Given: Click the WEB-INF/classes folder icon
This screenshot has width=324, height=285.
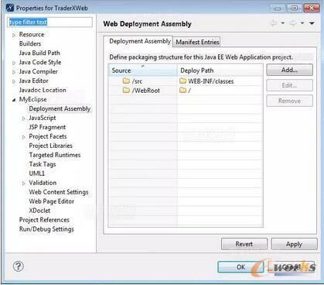Looking at the screenshot, I should [x=182, y=81].
